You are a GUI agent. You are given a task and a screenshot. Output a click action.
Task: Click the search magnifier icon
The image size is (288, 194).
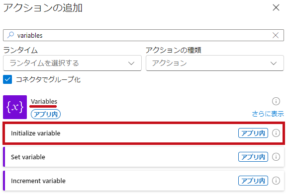click(10, 35)
